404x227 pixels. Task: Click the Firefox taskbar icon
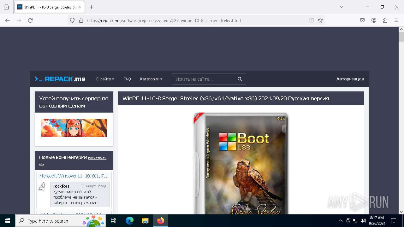(161, 221)
